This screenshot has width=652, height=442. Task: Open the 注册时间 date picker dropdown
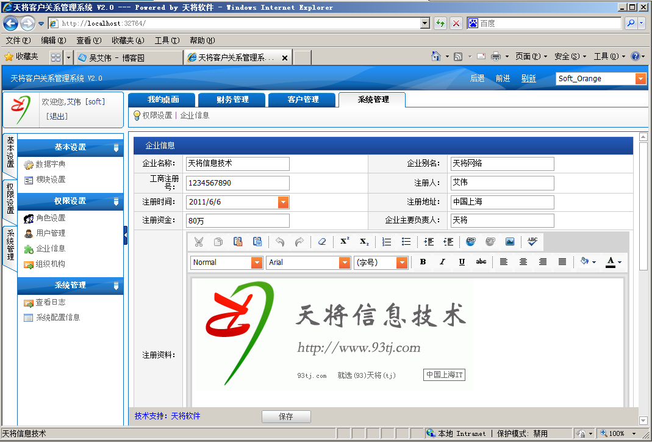point(283,202)
